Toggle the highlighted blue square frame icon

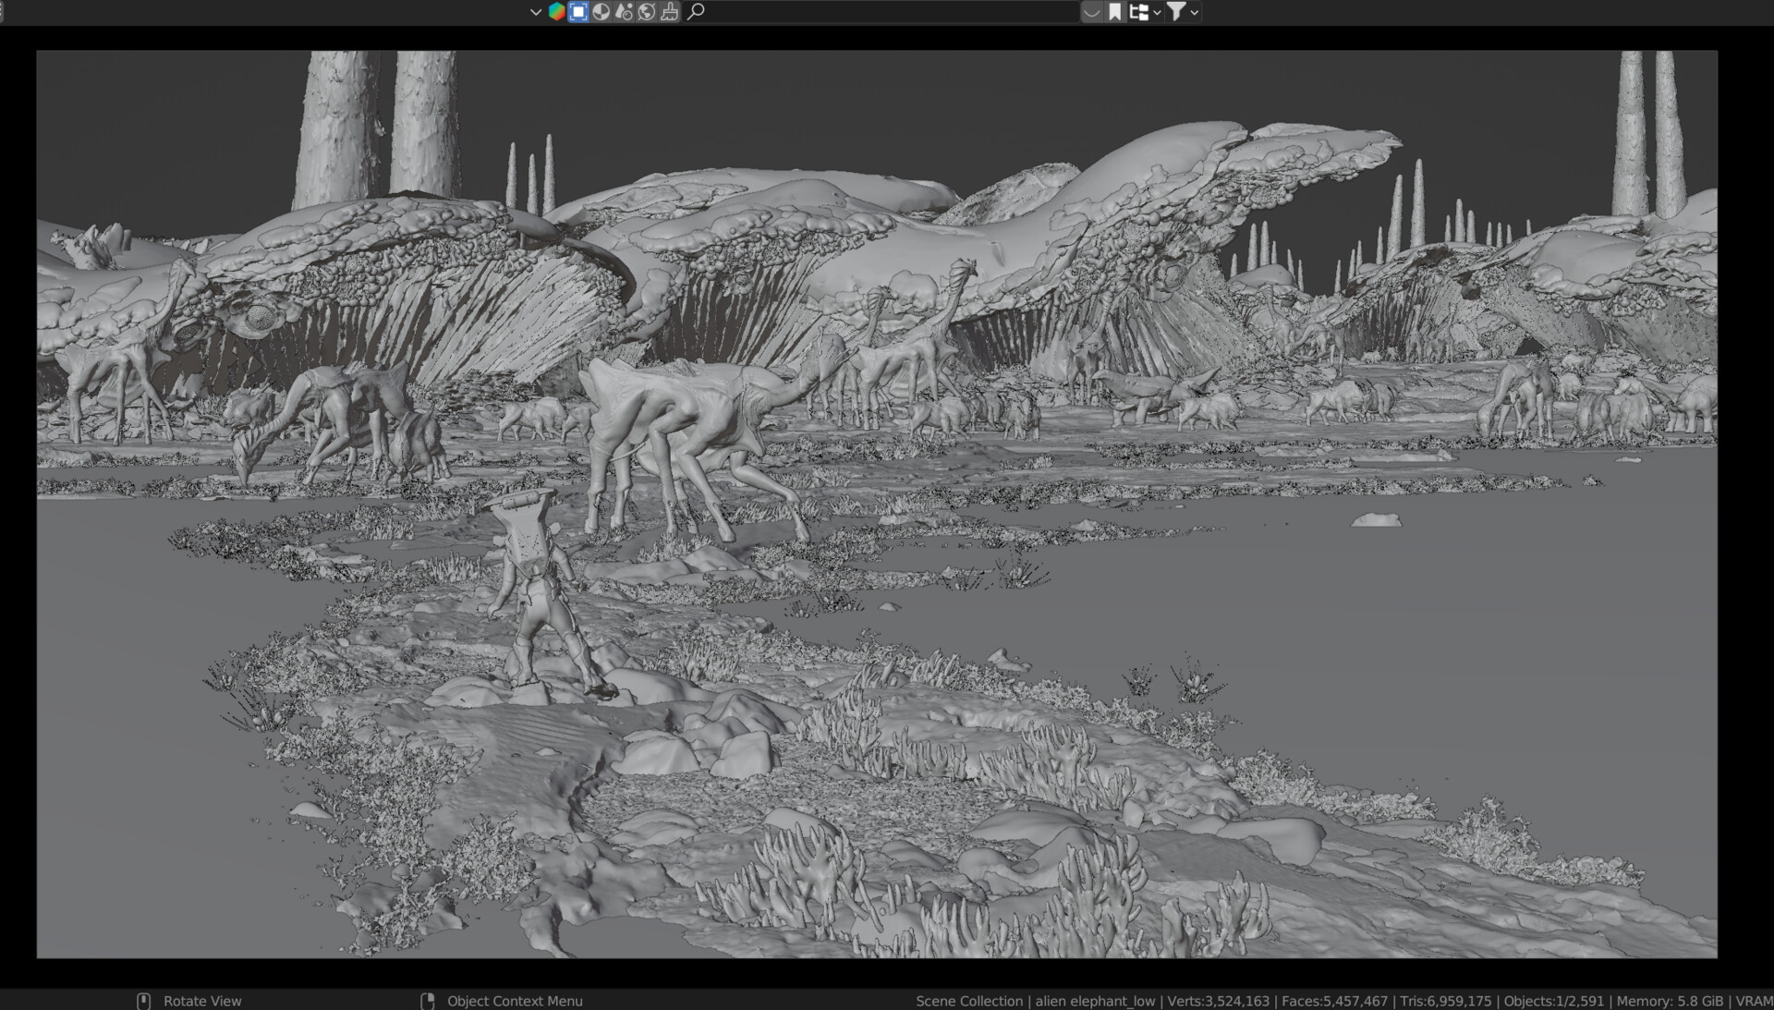pos(578,11)
